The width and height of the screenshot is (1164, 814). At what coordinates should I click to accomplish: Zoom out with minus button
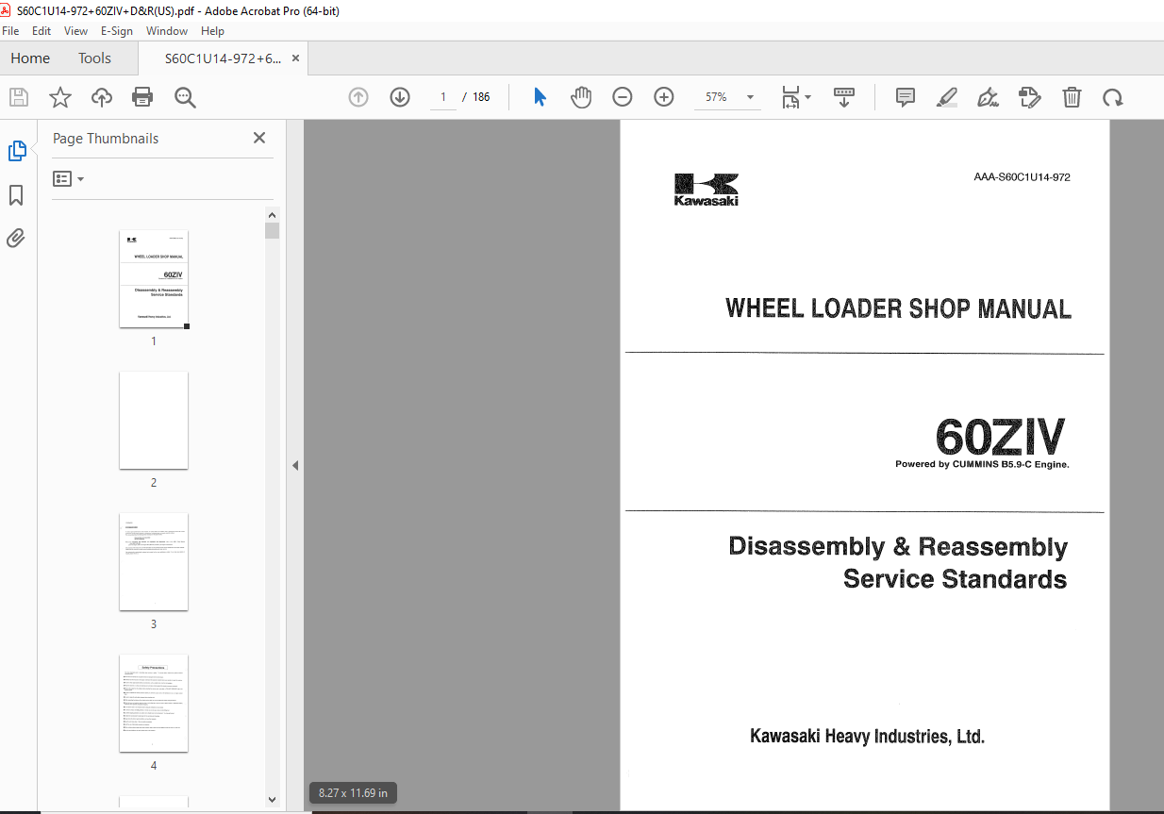(x=623, y=97)
